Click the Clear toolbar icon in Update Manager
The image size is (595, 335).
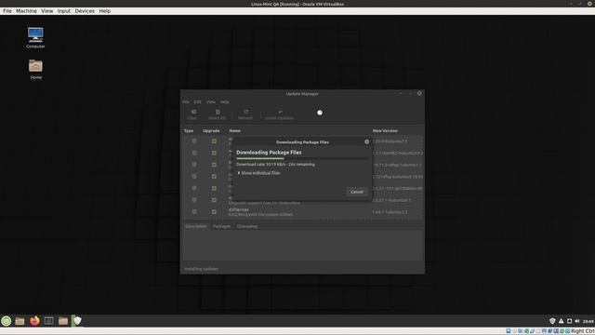click(192, 114)
